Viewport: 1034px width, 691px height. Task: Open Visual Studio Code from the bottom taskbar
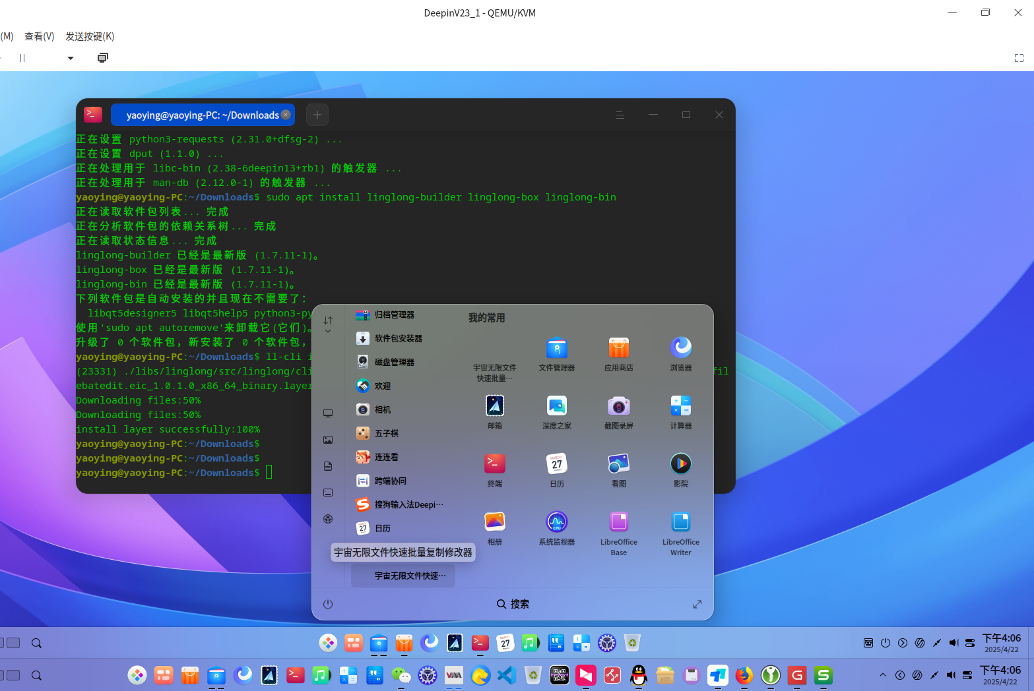pos(506,675)
